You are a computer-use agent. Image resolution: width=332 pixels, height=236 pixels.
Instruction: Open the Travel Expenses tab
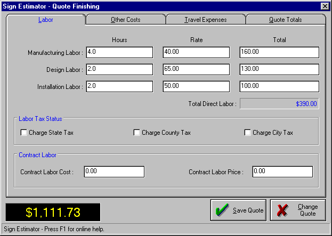[205, 20]
